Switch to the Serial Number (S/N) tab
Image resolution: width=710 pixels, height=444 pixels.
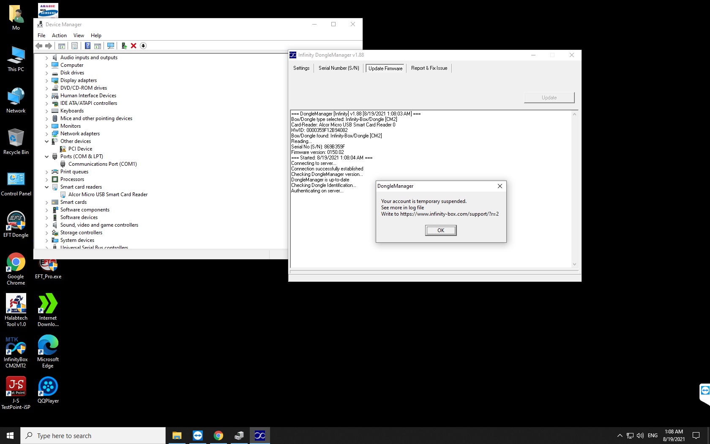point(339,68)
